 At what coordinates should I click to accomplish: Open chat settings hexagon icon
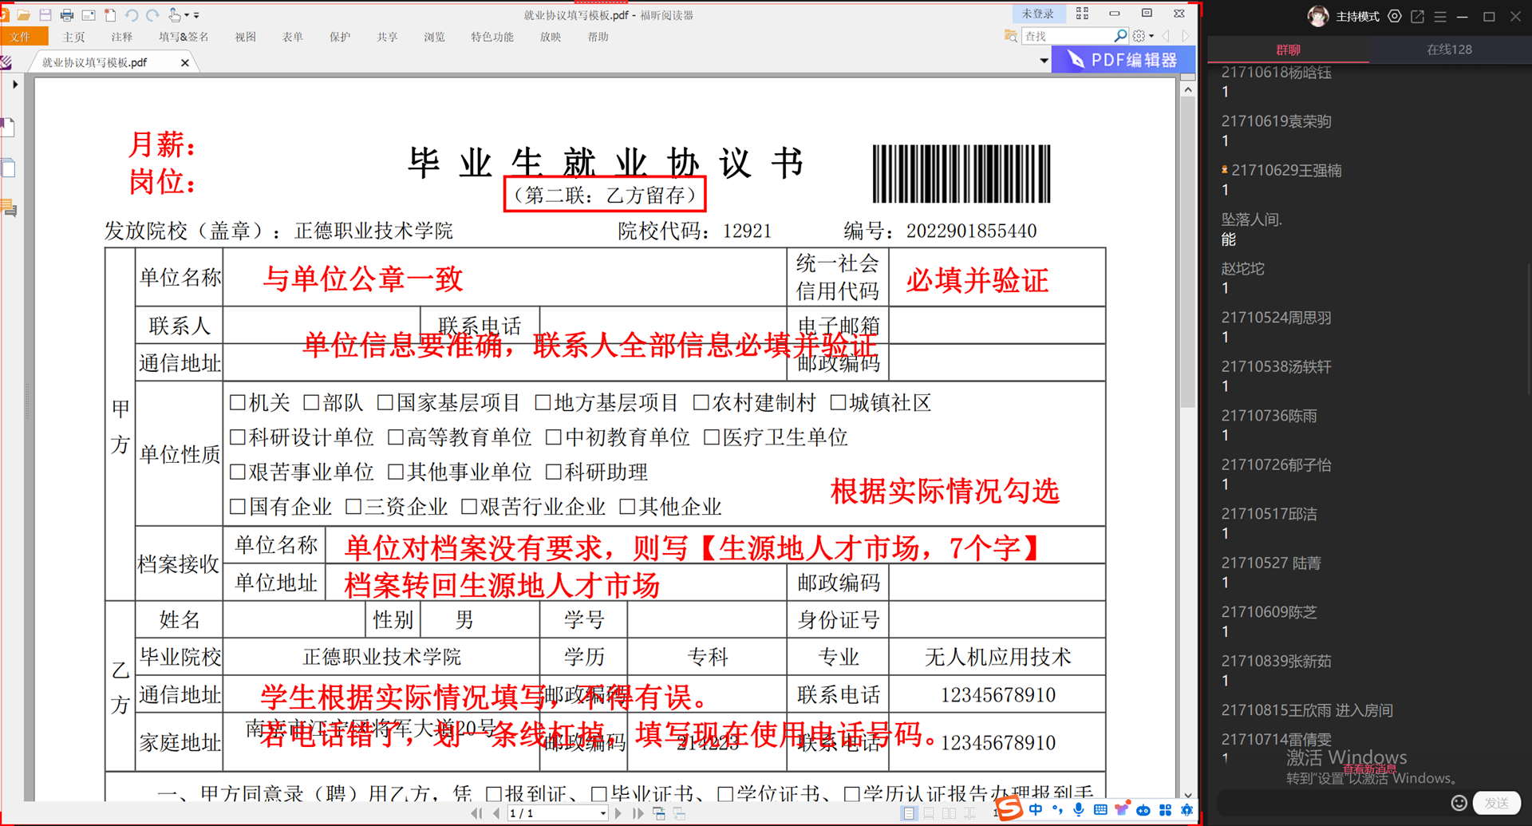point(1394,16)
